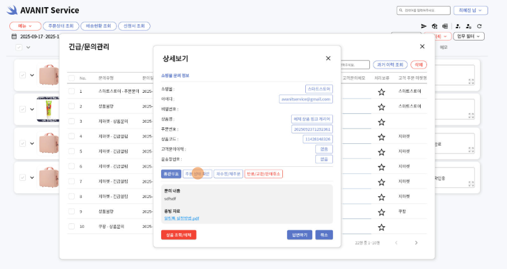The height and width of the screenshot is (269, 507).
Task: Click the package box icon in toolbar
Action: click(435, 26)
